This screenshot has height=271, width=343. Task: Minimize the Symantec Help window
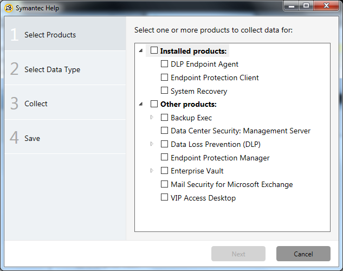[292, 5]
